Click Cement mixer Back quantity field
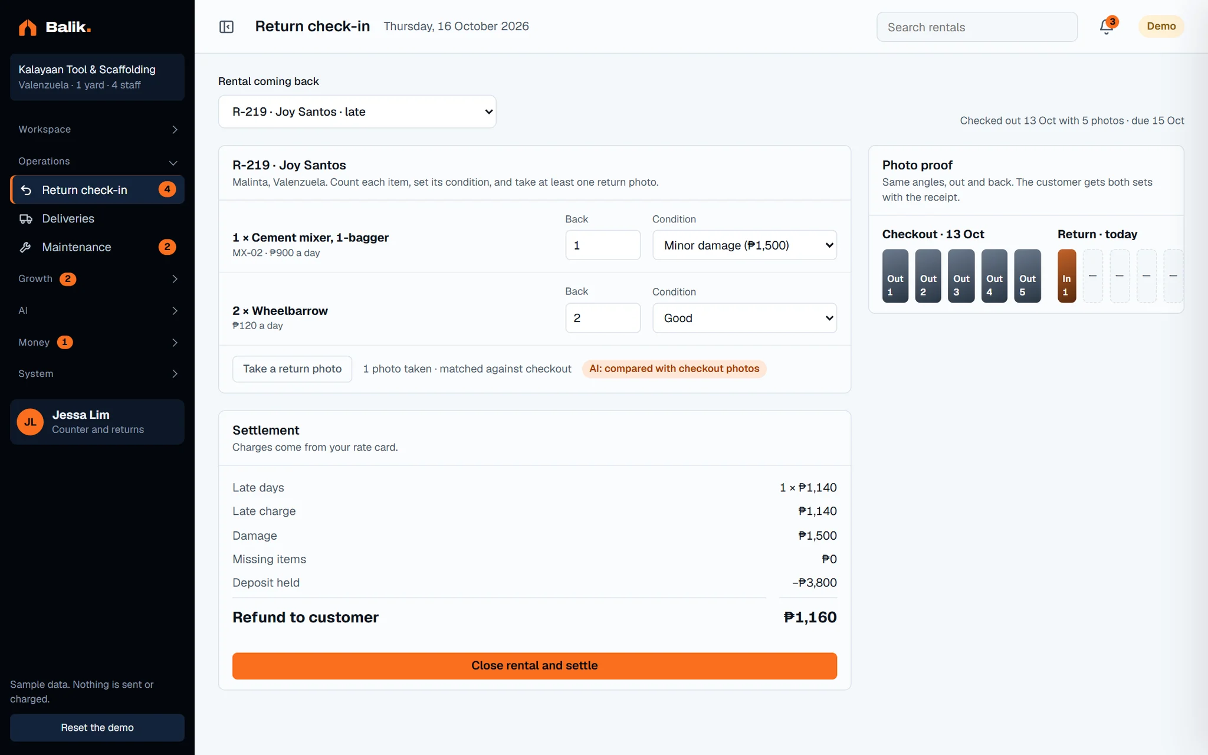 603,245
